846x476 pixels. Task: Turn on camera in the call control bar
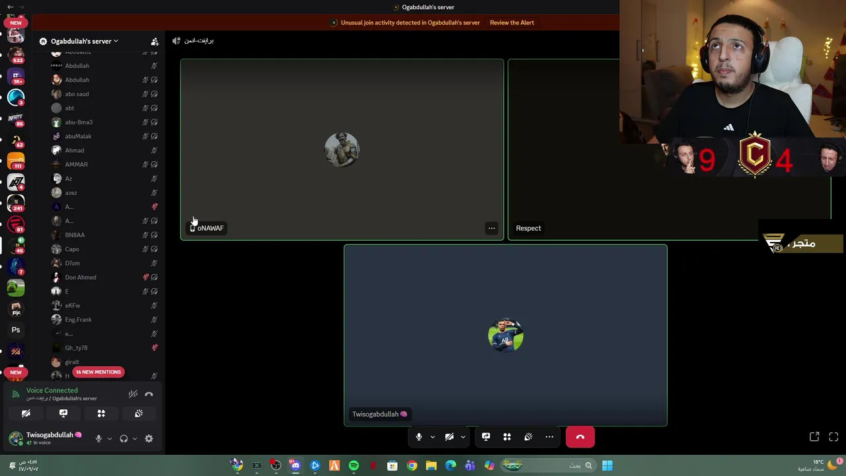point(449,437)
